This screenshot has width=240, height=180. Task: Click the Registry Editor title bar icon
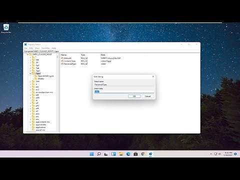[25, 44]
